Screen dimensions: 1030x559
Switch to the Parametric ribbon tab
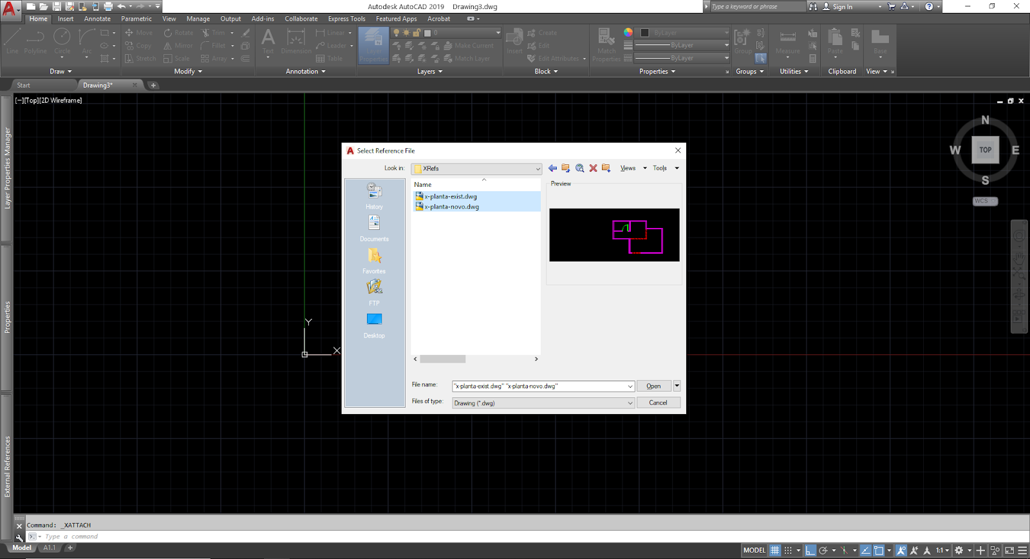(x=136, y=19)
